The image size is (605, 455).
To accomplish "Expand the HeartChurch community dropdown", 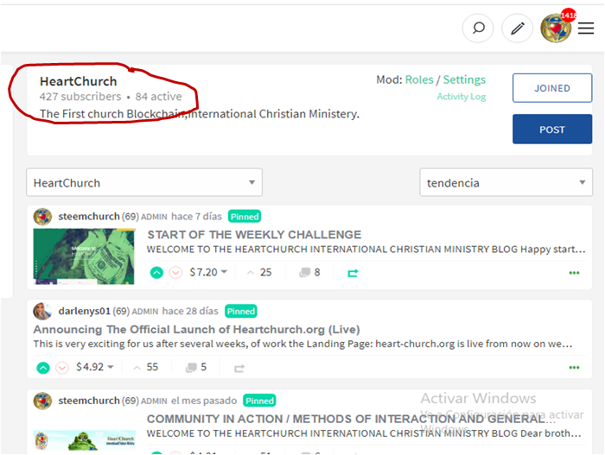I will point(144,182).
